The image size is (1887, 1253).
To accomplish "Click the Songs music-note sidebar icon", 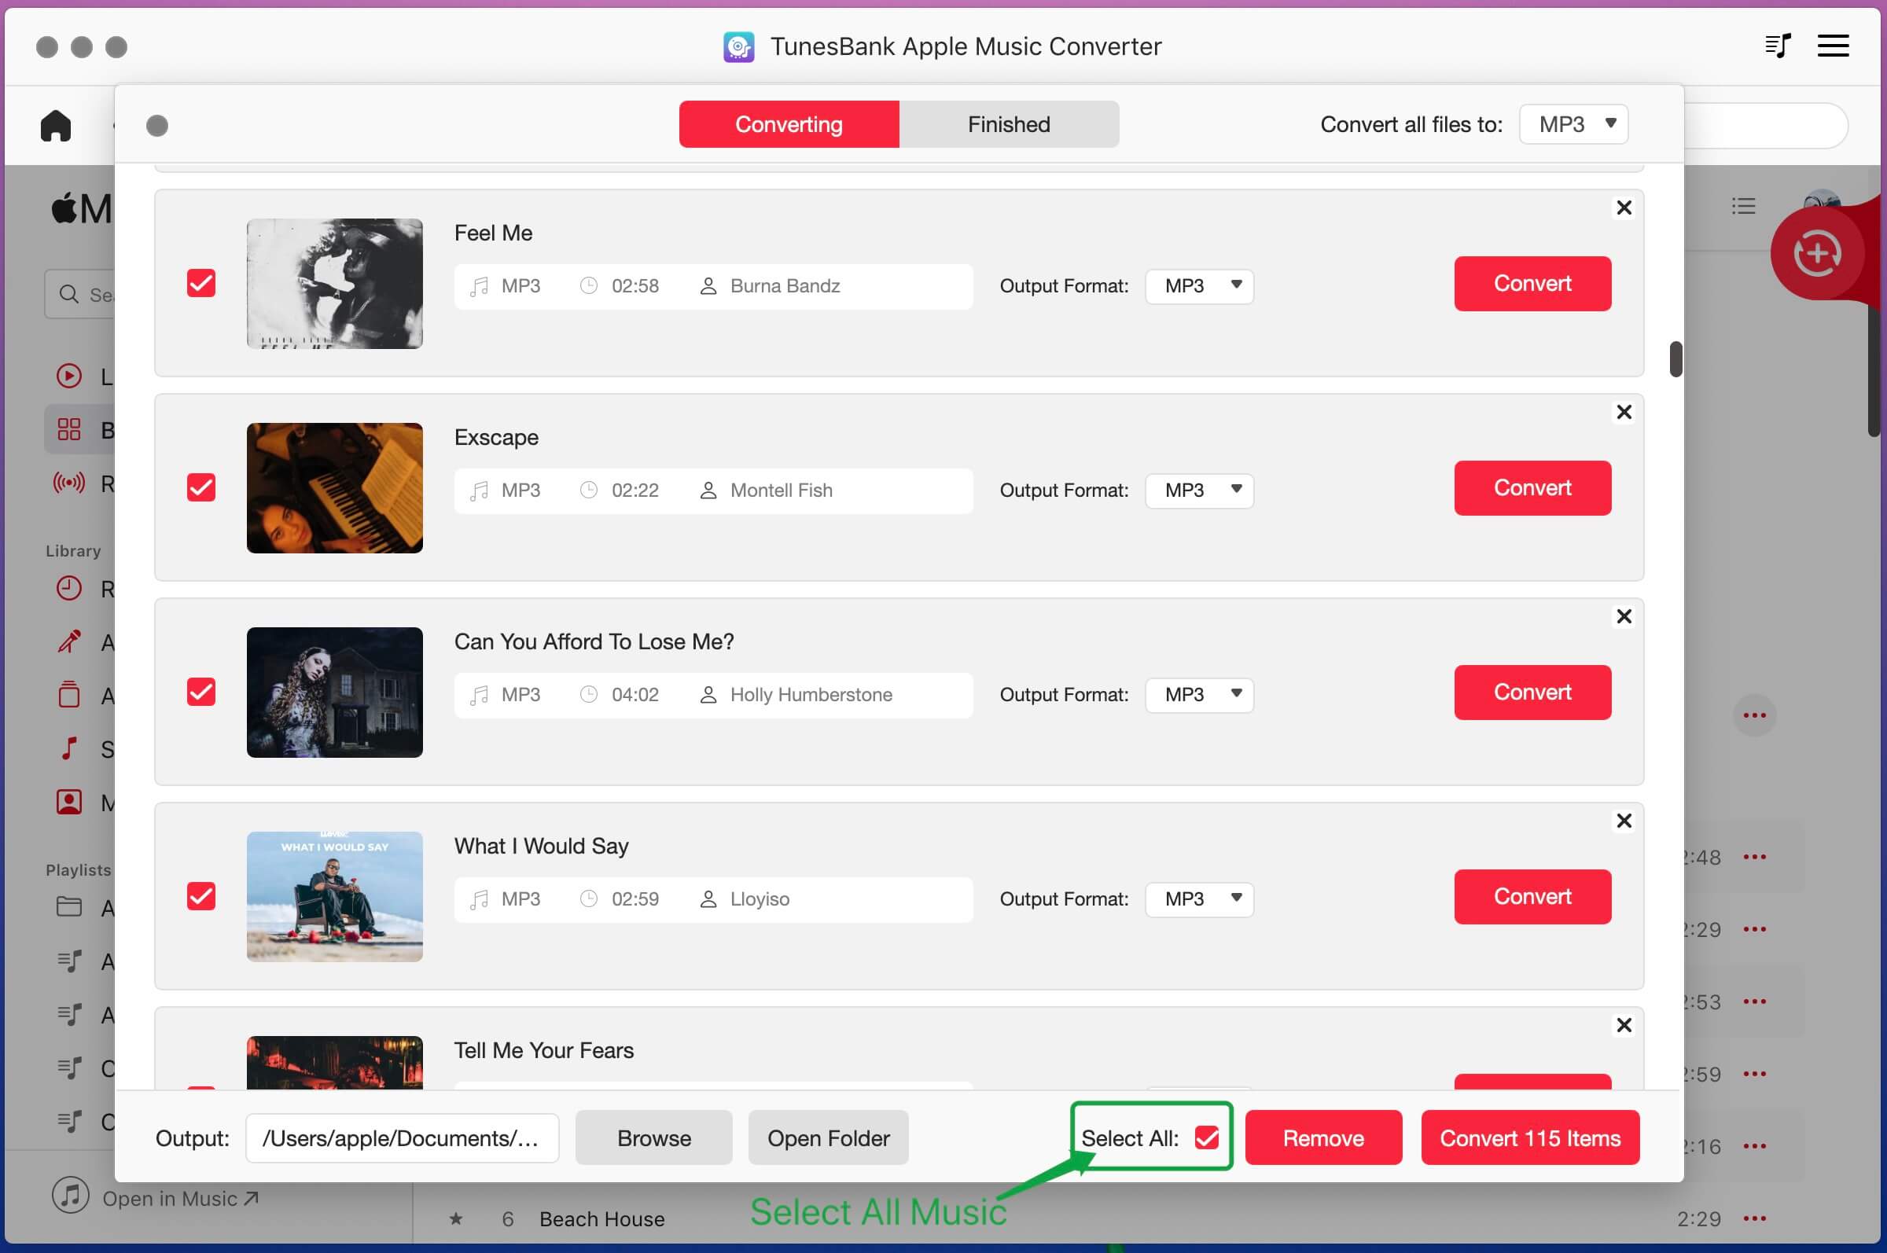I will [68, 749].
